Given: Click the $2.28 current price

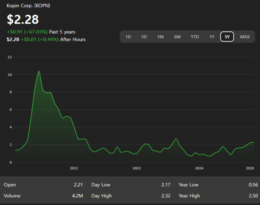Looking at the screenshot, I should (x=23, y=19).
